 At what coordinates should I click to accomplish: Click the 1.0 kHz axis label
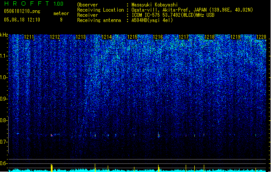pos(3,77)
